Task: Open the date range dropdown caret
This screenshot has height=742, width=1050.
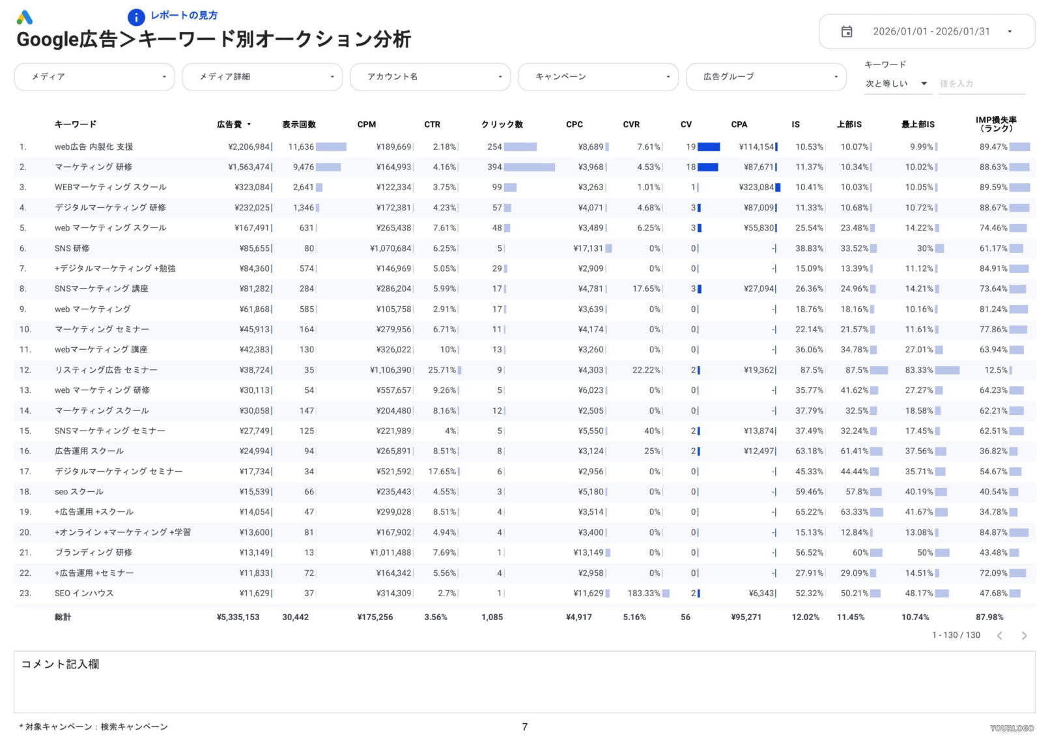Action: click(1011, 31)
